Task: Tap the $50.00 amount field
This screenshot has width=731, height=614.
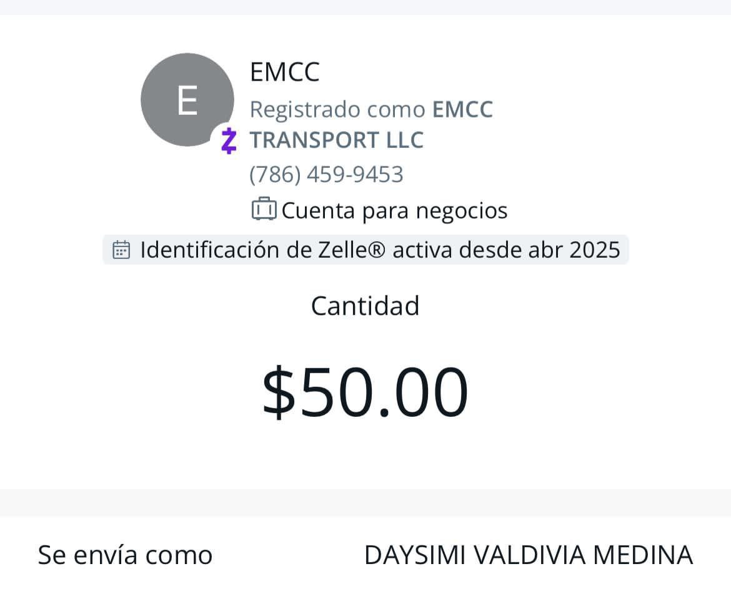Action: click(x=365, y=392)
